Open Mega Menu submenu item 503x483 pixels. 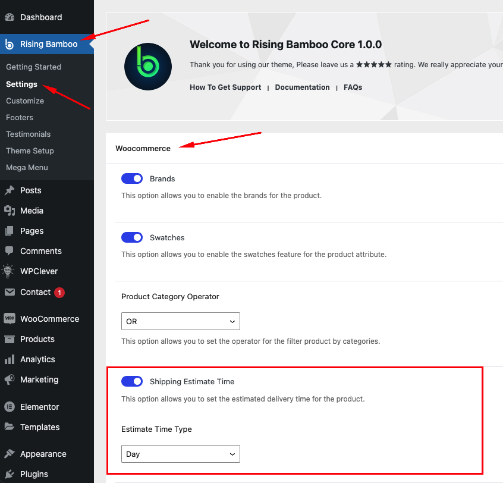coord(27,168)
